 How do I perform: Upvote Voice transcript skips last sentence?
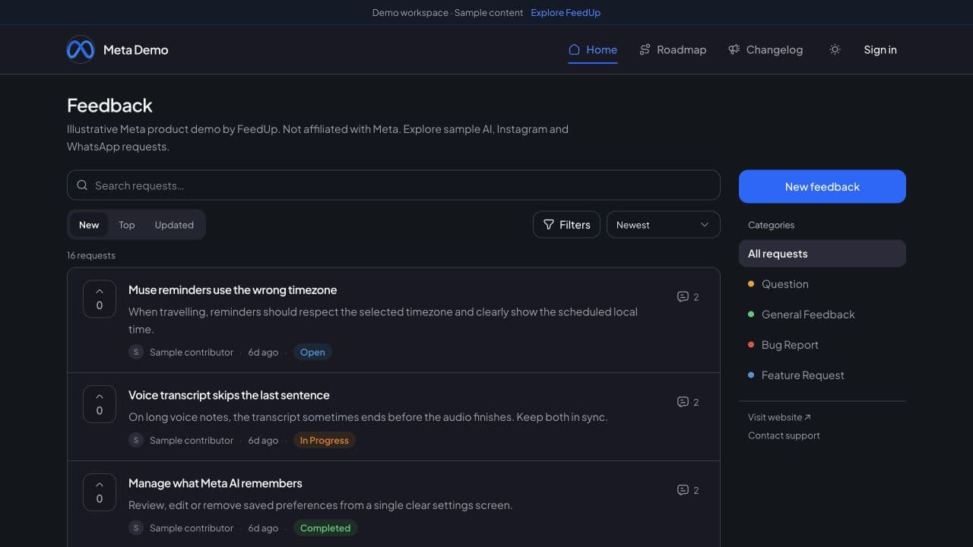click(100, 403)
